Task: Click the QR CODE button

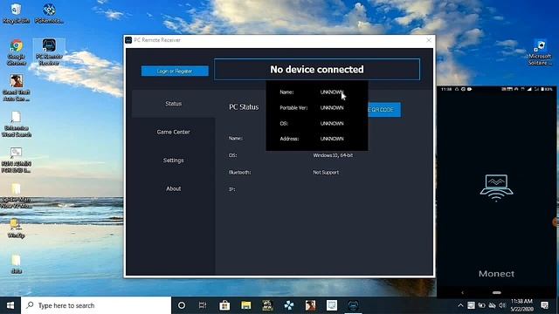Action: [384, 110]
